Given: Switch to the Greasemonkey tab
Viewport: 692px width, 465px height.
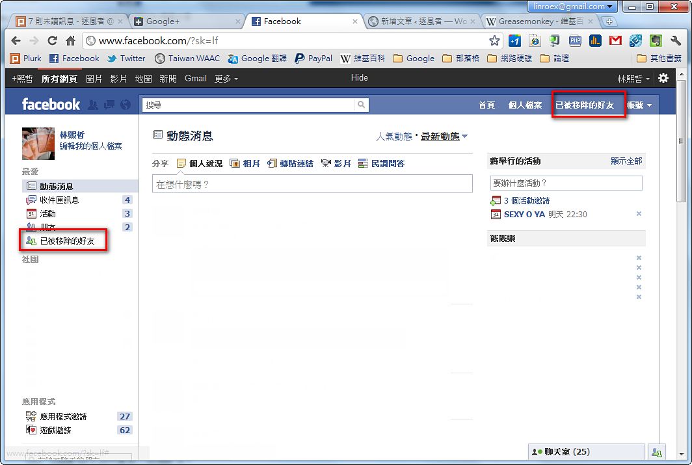Looking at the screenshot, I should click(x=540, y=21).
